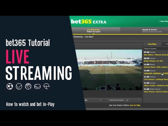Viewport: 168px width, 126px height.
Task: Click the 'How to watch and bet In-Play' text
Action: tap(30, 104)
